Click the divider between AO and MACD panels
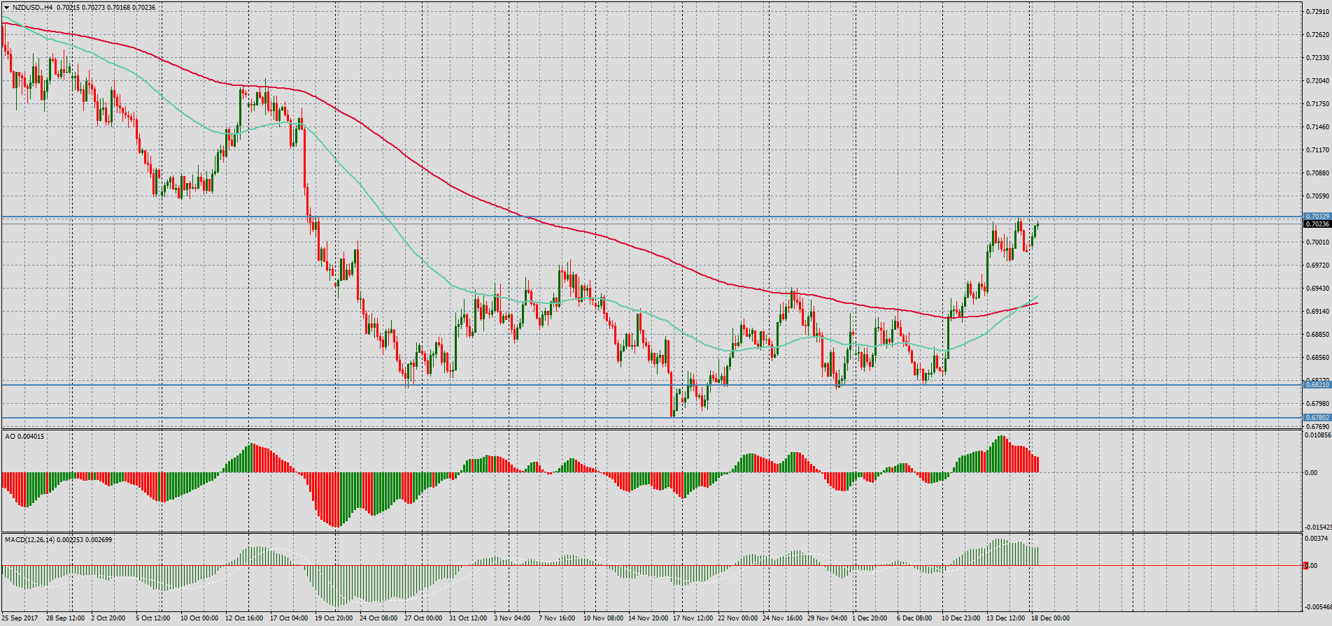The width and height of the screenshot is (1332, 626). tap(651, 533)
